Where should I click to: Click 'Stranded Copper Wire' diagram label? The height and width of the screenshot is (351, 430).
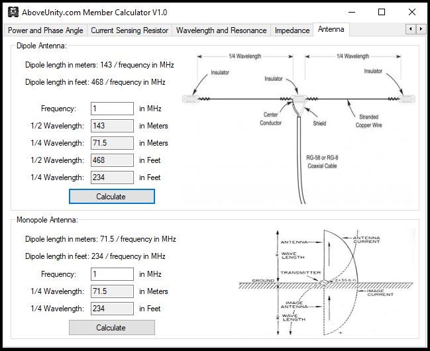[x=369, y=121]
